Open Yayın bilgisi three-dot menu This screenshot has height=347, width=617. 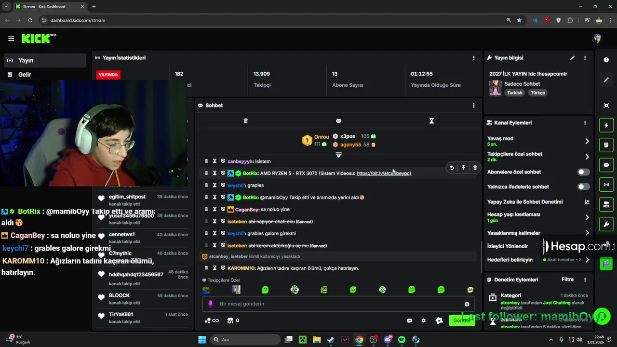pyautogui.click(x=585, y=58)
